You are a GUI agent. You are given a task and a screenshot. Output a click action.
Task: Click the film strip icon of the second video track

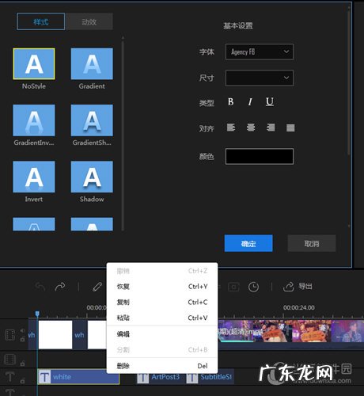(x=10, y=360)
